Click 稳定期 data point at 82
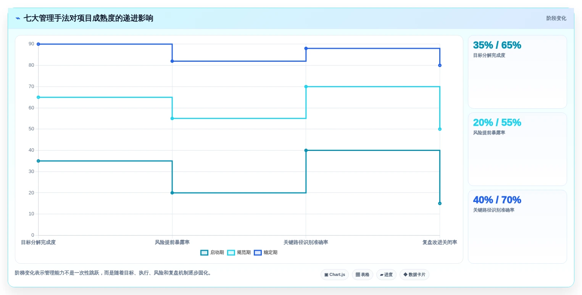Image resolution: width=582 pixels, height=295 pixels. coord(172,61)
